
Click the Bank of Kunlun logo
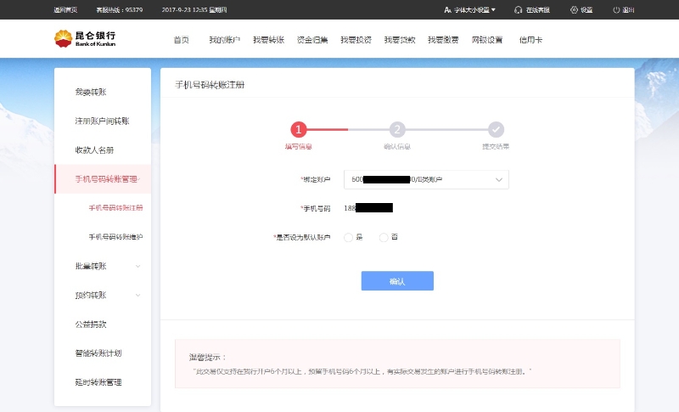tap(85, 39)
